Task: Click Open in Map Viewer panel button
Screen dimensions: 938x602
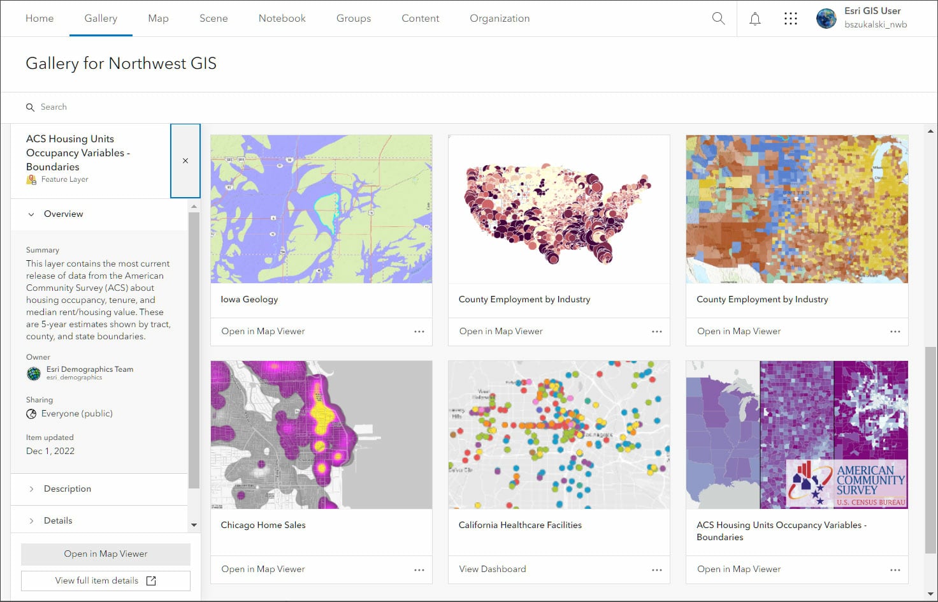Action: click(x=106, y=554)
